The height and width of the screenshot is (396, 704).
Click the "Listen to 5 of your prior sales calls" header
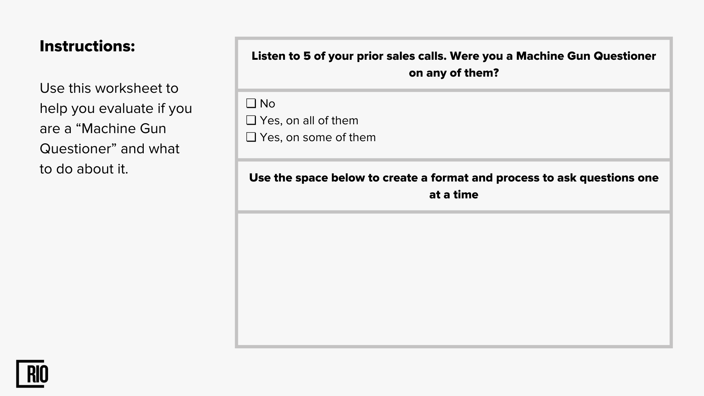tap(454, 64)
